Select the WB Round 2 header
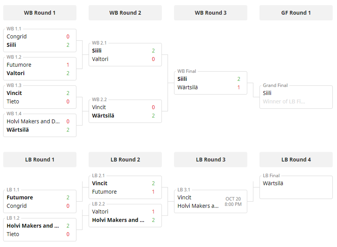This screenshot has width=337, height=247. pyautogui.click(x=125, y=13)
